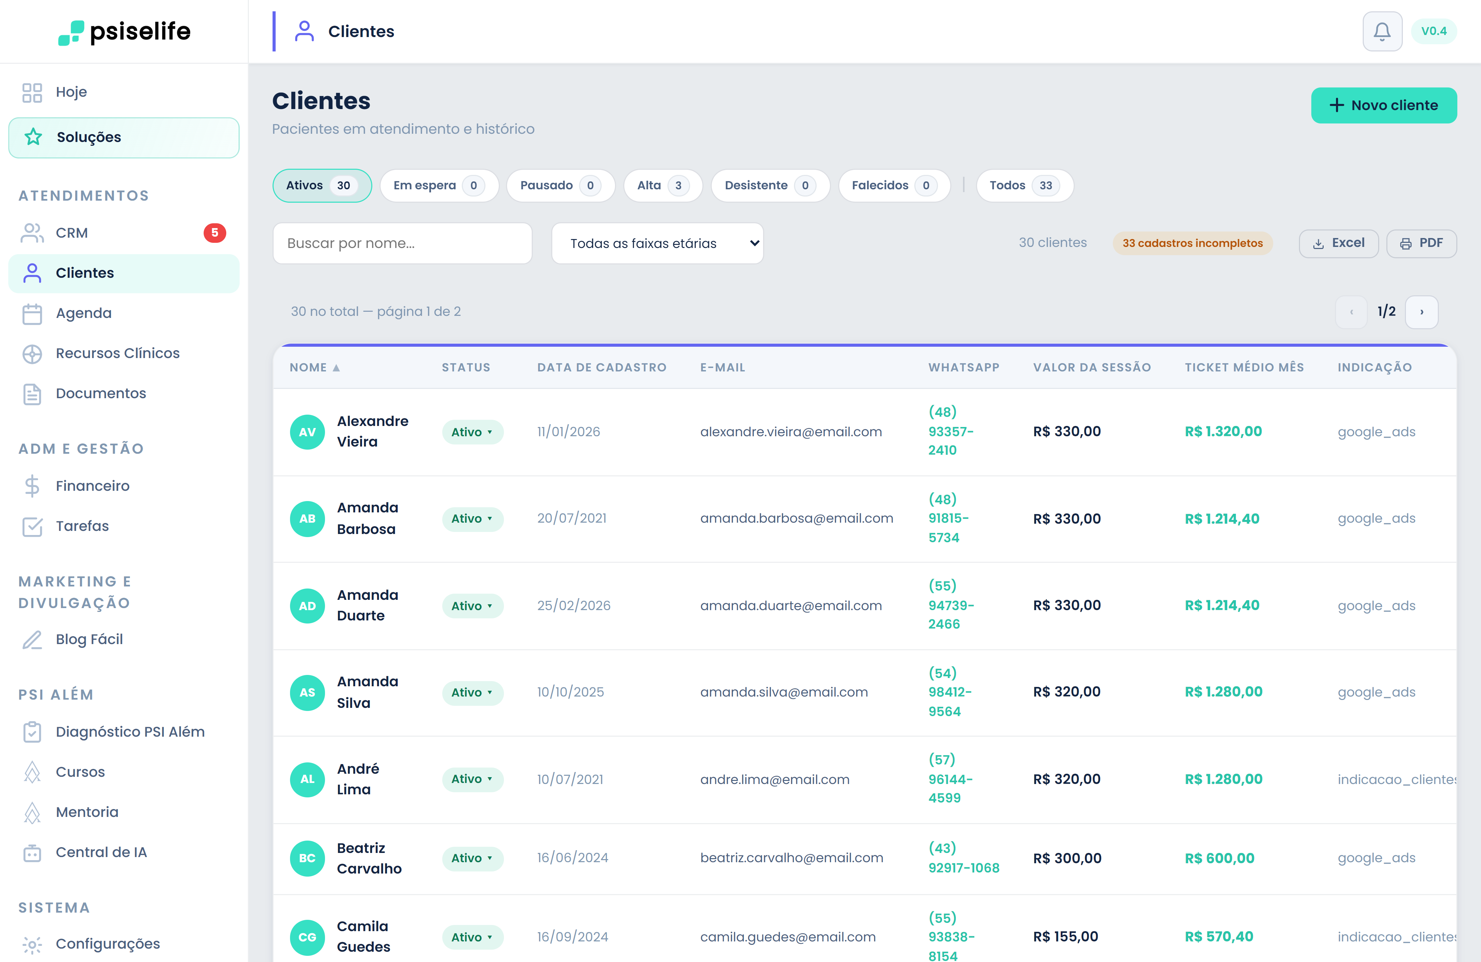Select the Em espera filter tab
Image resolution: width=1481 pixels, height=962 pixels.
pos(439,186)
